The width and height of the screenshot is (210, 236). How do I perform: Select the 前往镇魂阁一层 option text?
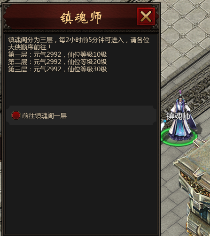44,116
